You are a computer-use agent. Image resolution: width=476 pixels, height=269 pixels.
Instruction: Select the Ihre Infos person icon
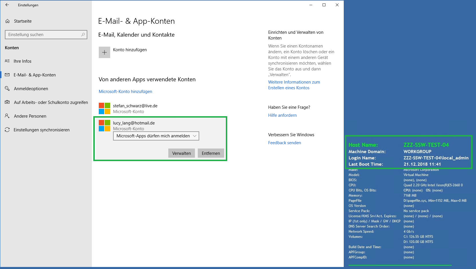[x=7, y=61]
